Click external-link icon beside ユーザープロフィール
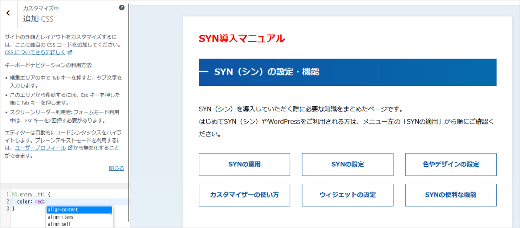 pyautogui.click(x=70, y=148)
